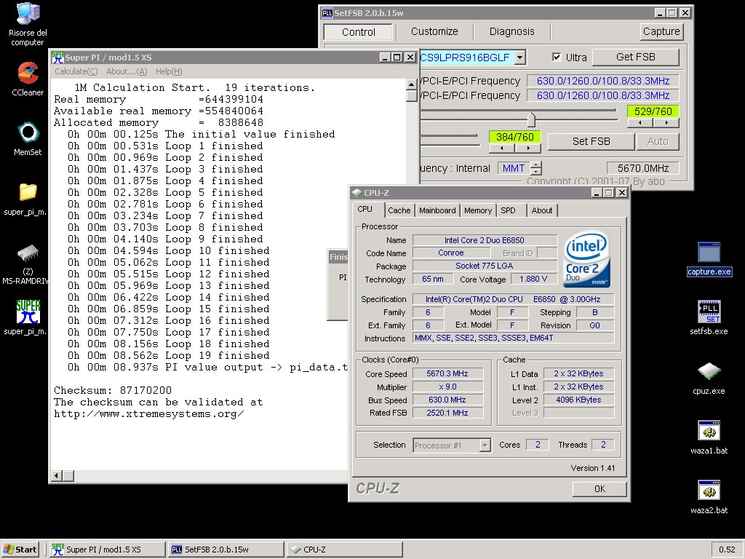Viewport: 745px width, 559px height.
Task: Click OK in the CPU-Z window
Action: [599, 488]
